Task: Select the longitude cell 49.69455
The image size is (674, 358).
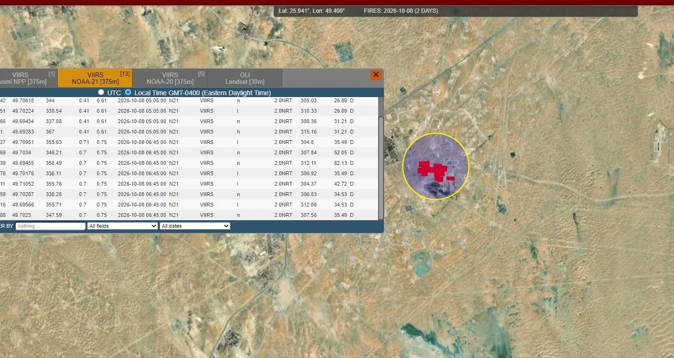Action: point(23,163)
